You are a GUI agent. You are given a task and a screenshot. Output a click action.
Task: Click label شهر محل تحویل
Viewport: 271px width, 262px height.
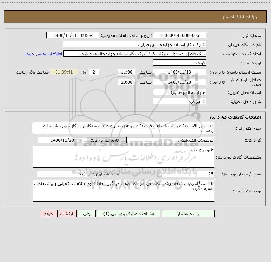[x=246, y=102]
